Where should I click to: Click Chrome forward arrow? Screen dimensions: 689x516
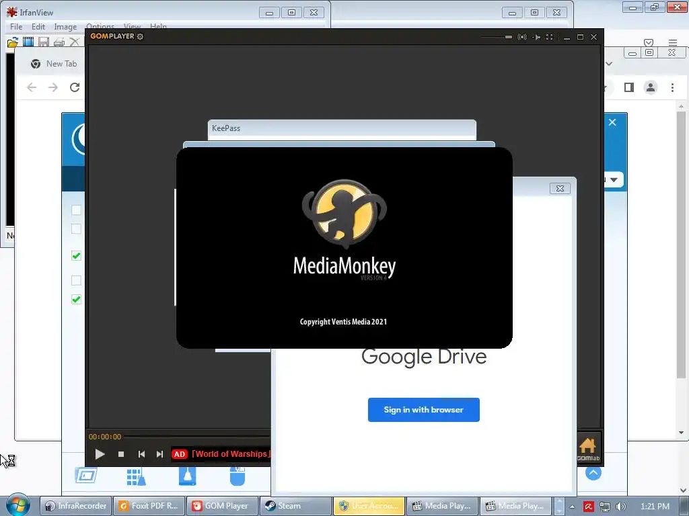tap(52, 87)
